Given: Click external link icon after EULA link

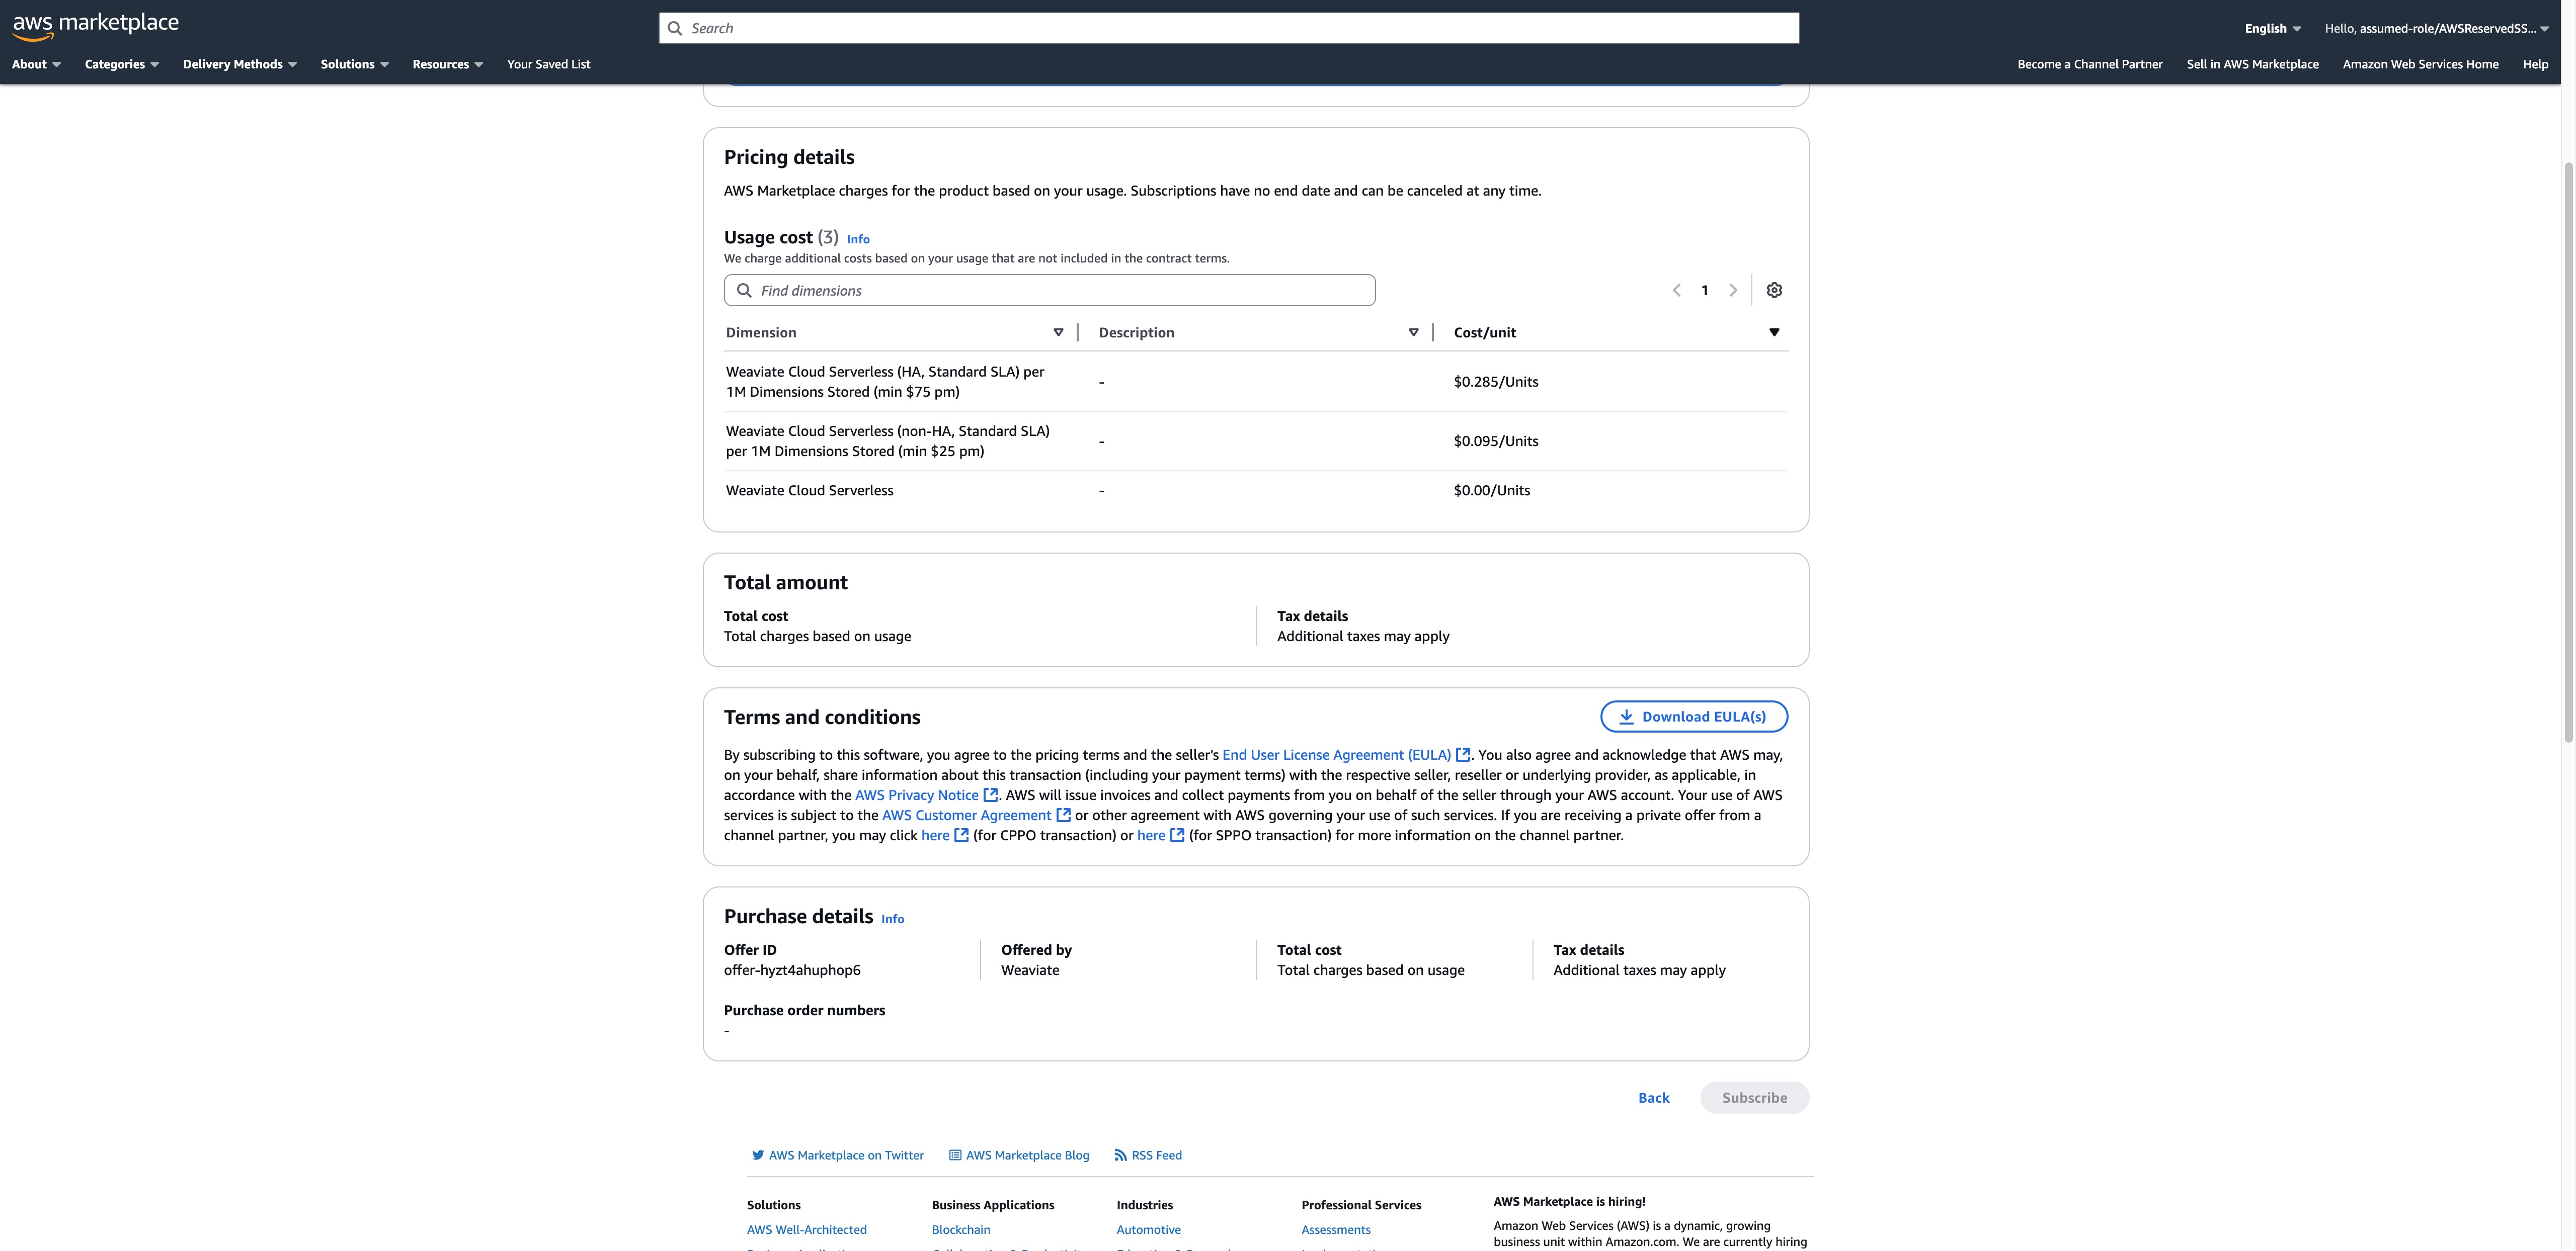Looking at the screenshot, I should point(1463,755).
